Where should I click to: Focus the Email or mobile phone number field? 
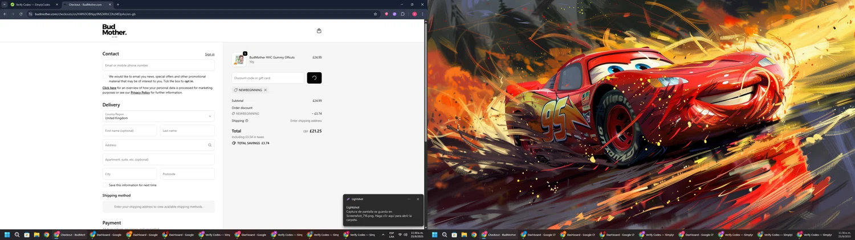[x=158, y=65]
